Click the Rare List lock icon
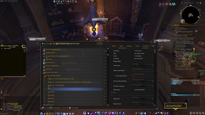The image size is (205, 115). click(x=22, y=46)
